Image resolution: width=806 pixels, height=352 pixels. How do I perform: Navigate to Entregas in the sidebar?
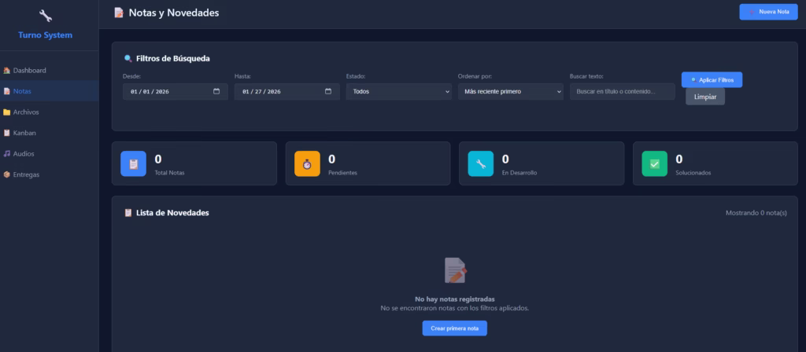(26, 174)
